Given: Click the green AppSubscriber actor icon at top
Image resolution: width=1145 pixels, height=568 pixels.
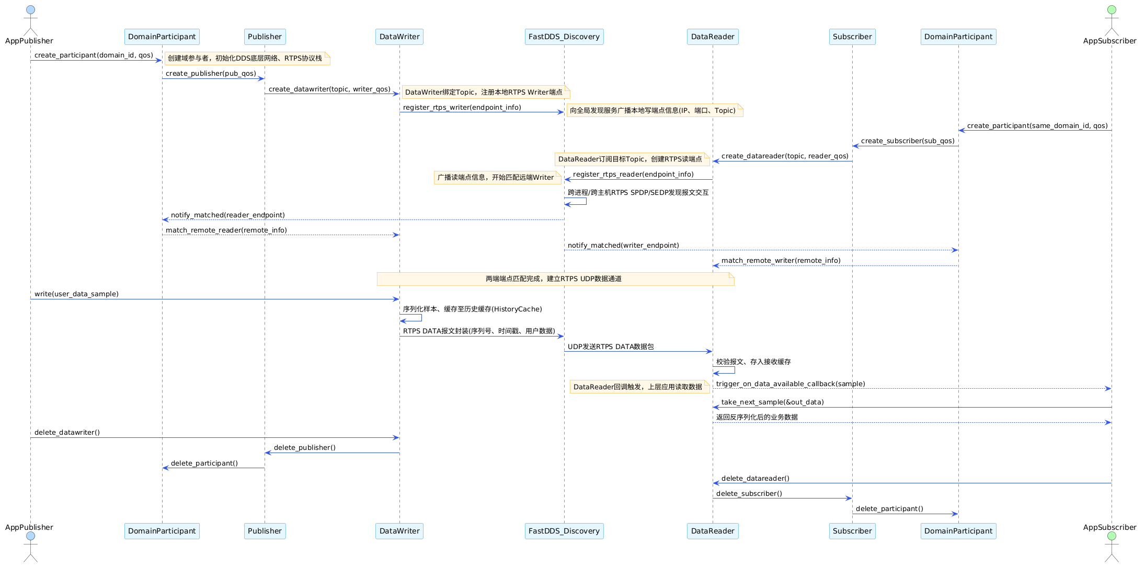Looking at the screenshot, I should [1112, 19].
